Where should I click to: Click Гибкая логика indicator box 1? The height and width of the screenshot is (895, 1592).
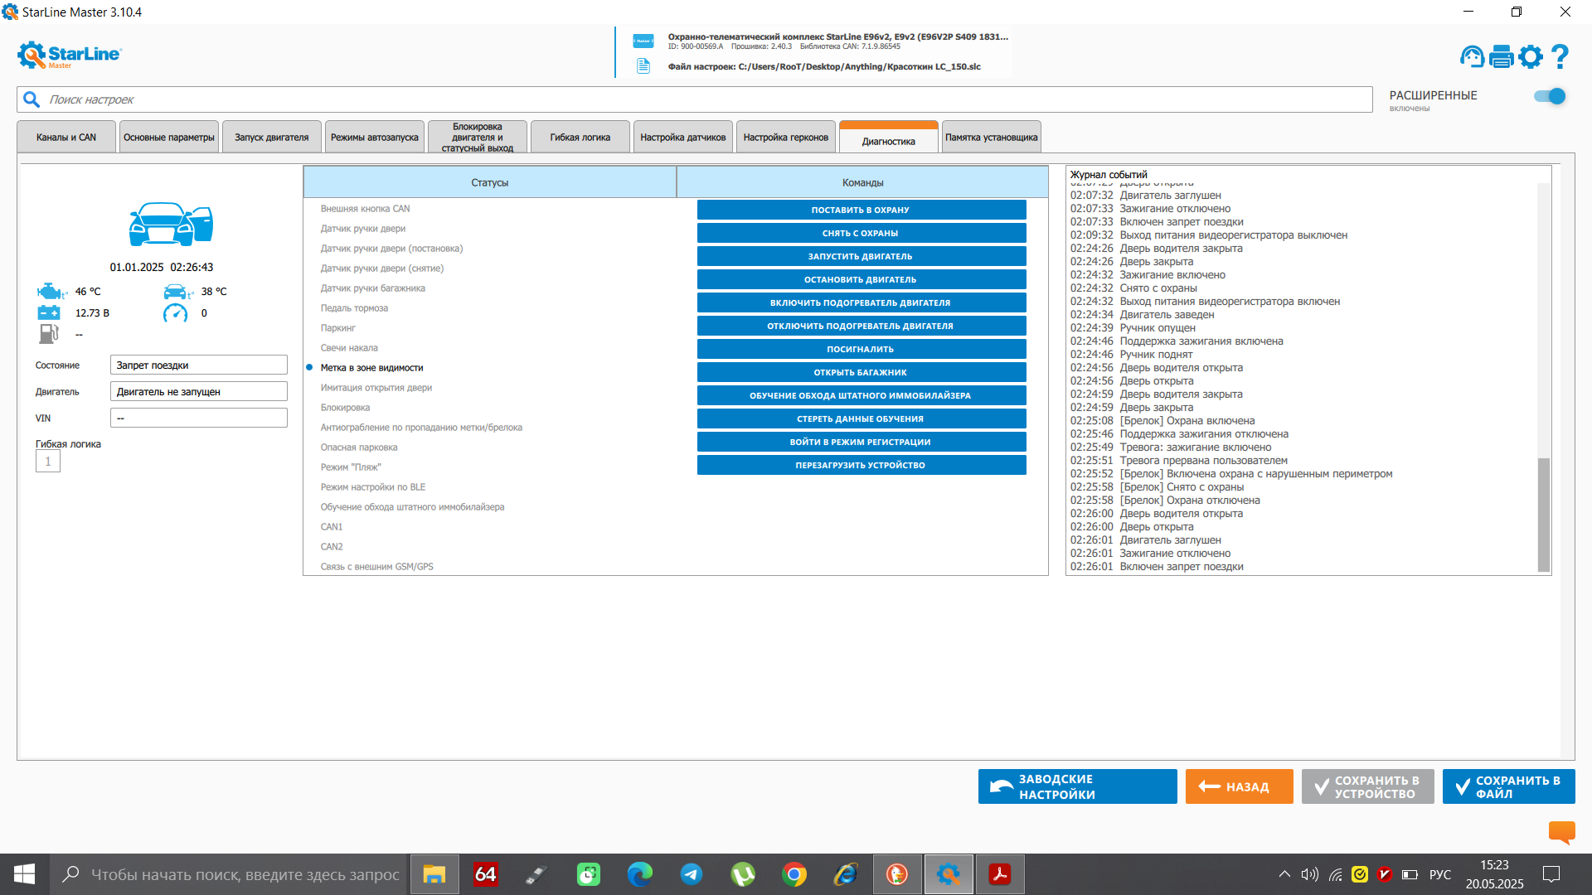tap(48, 462)
